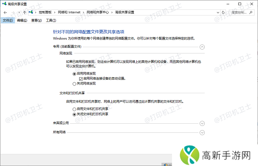Open the 编辑(E) menu
This screenshot has width=258, height=166.
coord(22,20)
